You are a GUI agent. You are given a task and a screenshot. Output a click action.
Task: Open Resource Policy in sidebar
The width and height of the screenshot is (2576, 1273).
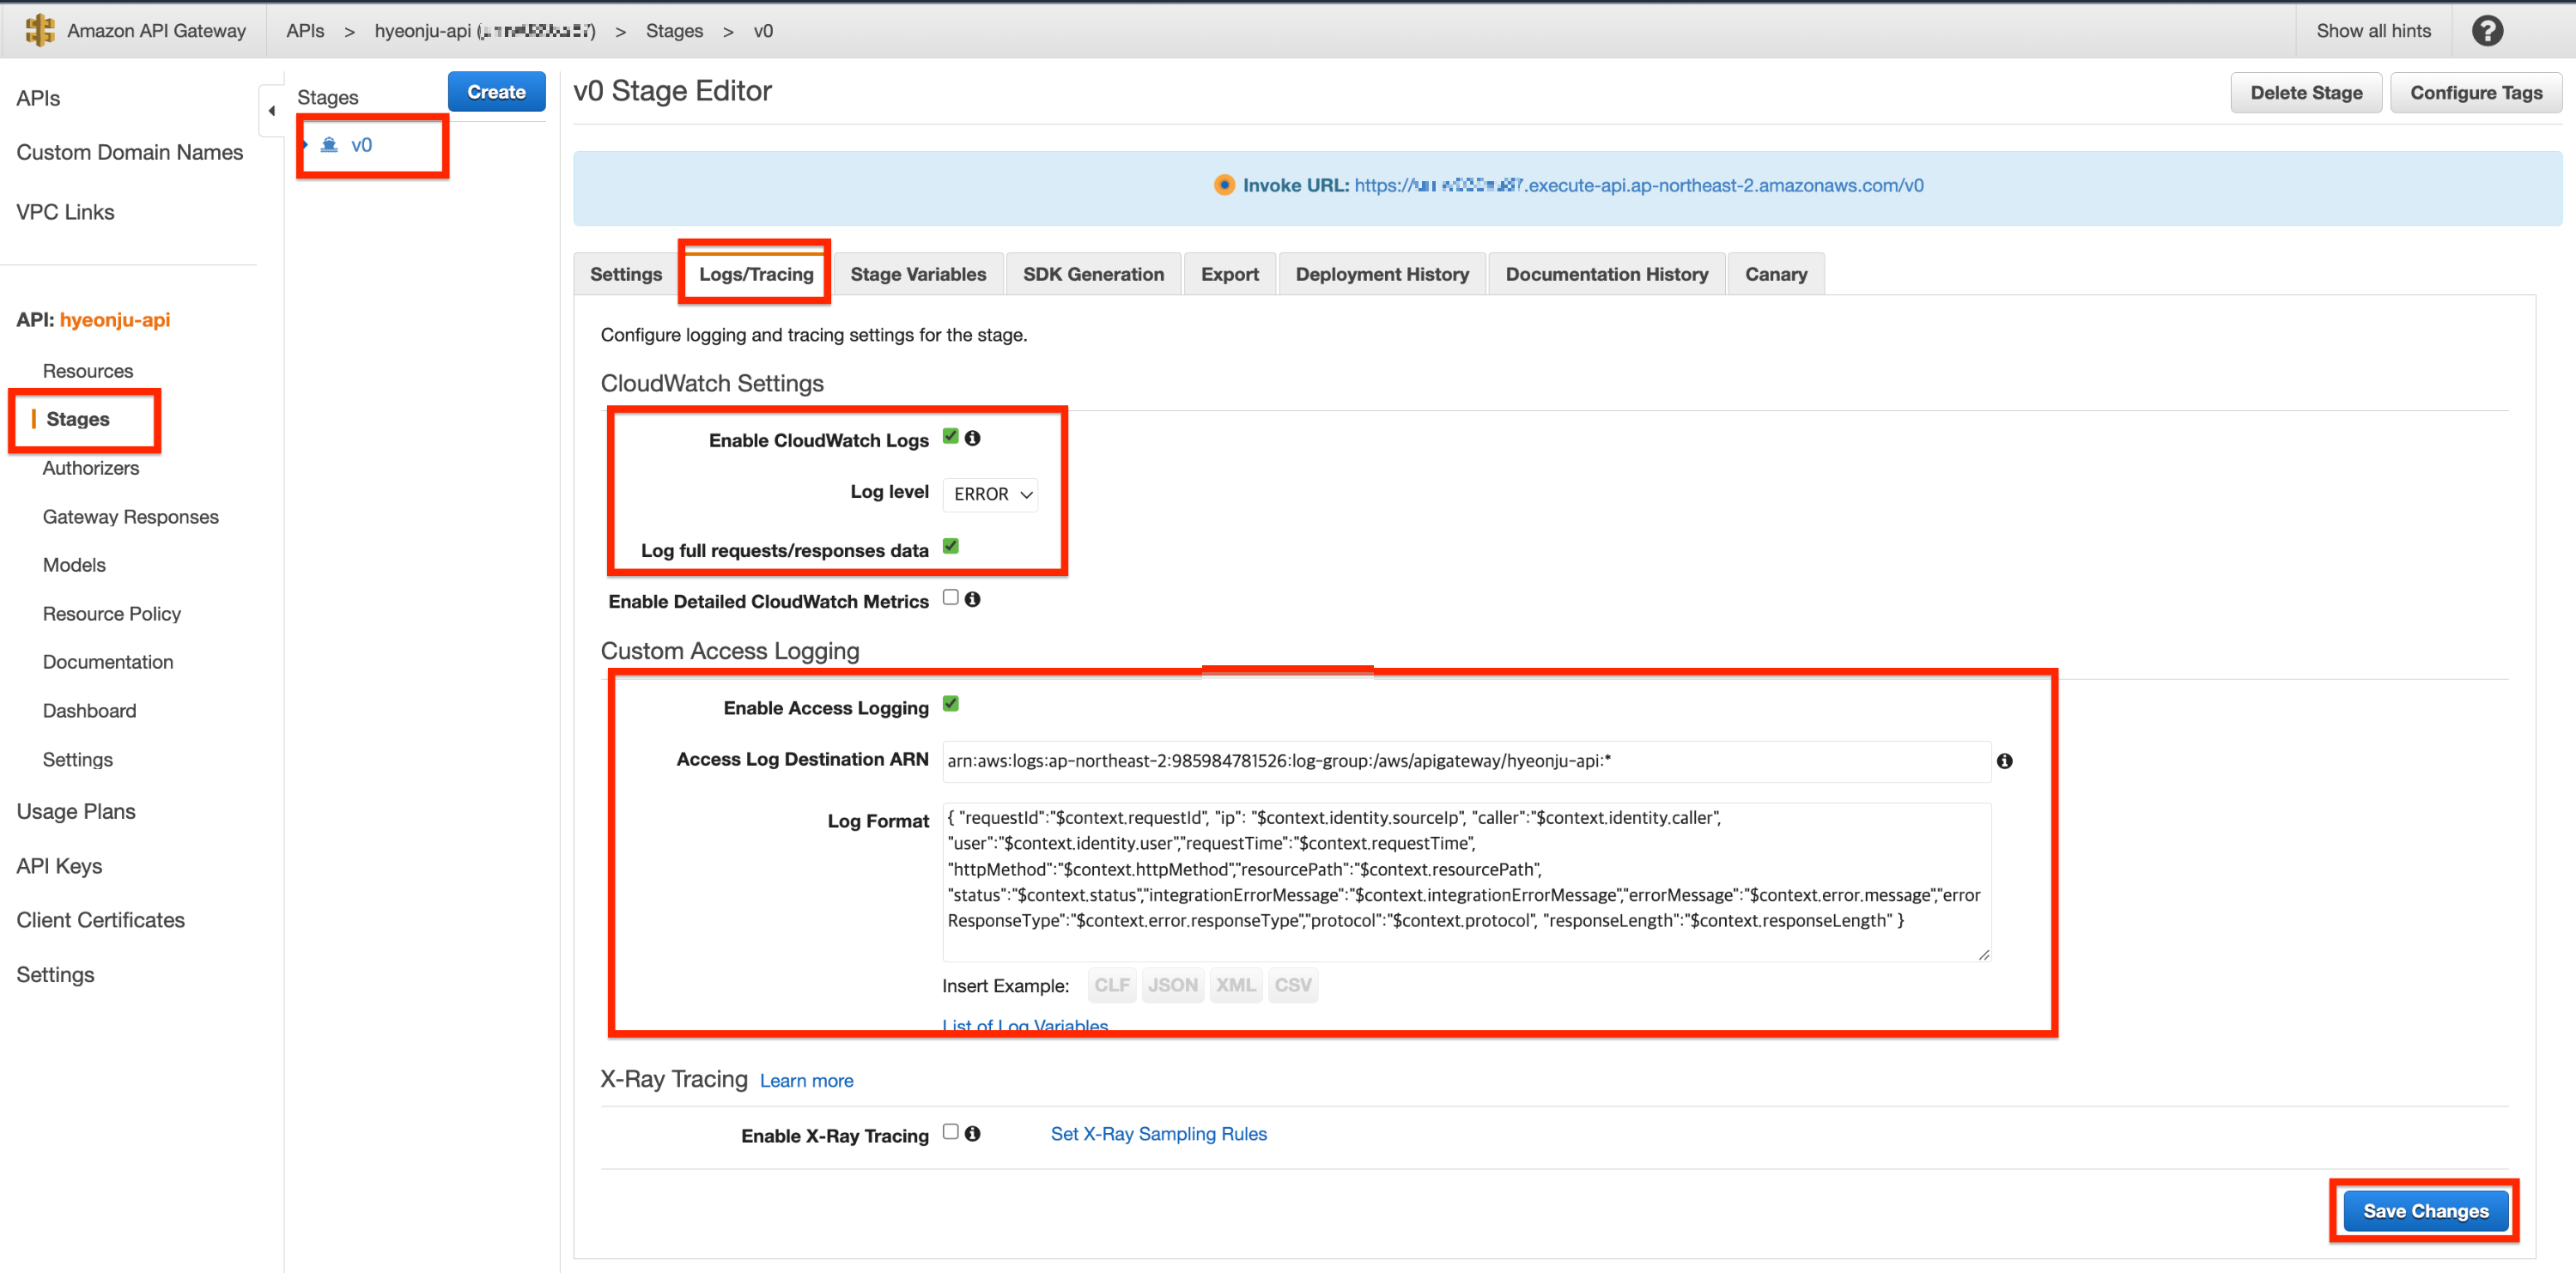click(112, 614)
